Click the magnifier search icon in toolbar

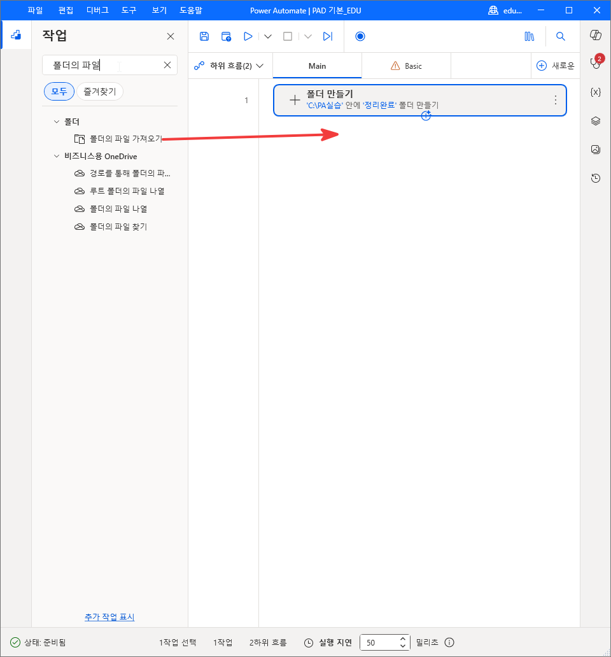click(x=560, y=36)
